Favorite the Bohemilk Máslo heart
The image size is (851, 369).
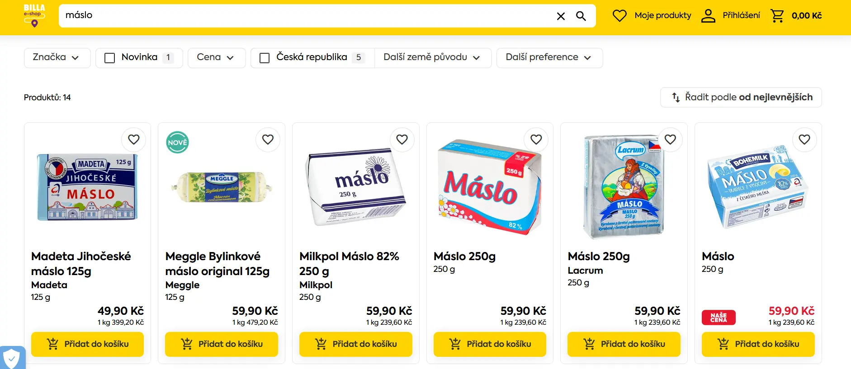click(x=804, y=140)
